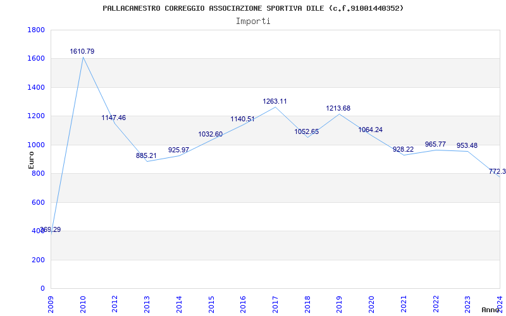Click the 2015 x-axis year label

(211, 305)
